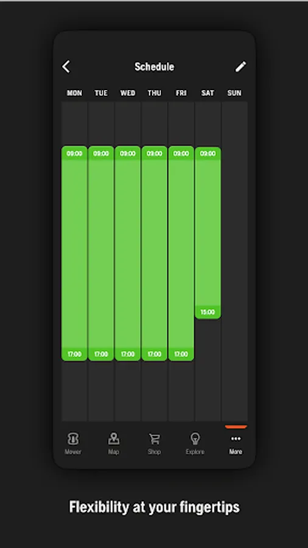
Task: Select the FRI column header
Action: click(x=181, y=93)
